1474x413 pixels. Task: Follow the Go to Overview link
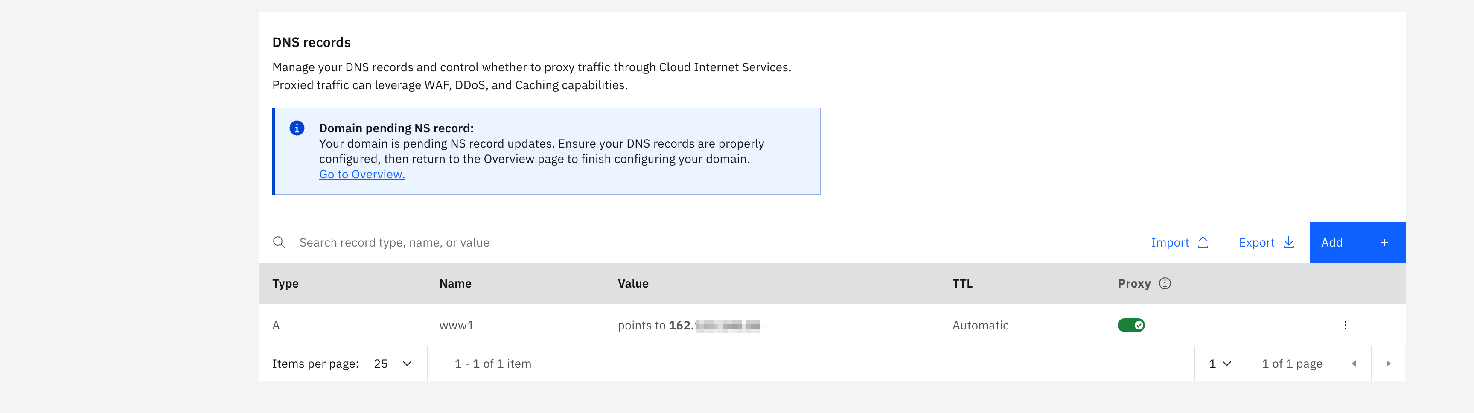pos(361,175)
